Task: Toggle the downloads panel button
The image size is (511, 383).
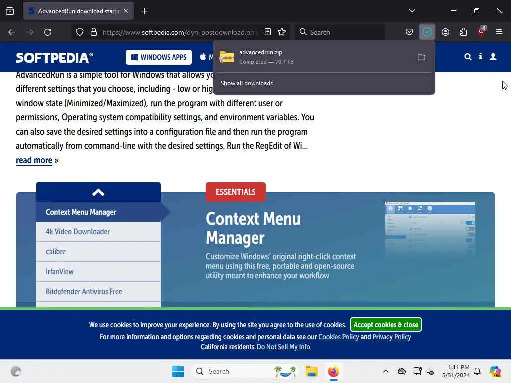Action: [427, 32]
